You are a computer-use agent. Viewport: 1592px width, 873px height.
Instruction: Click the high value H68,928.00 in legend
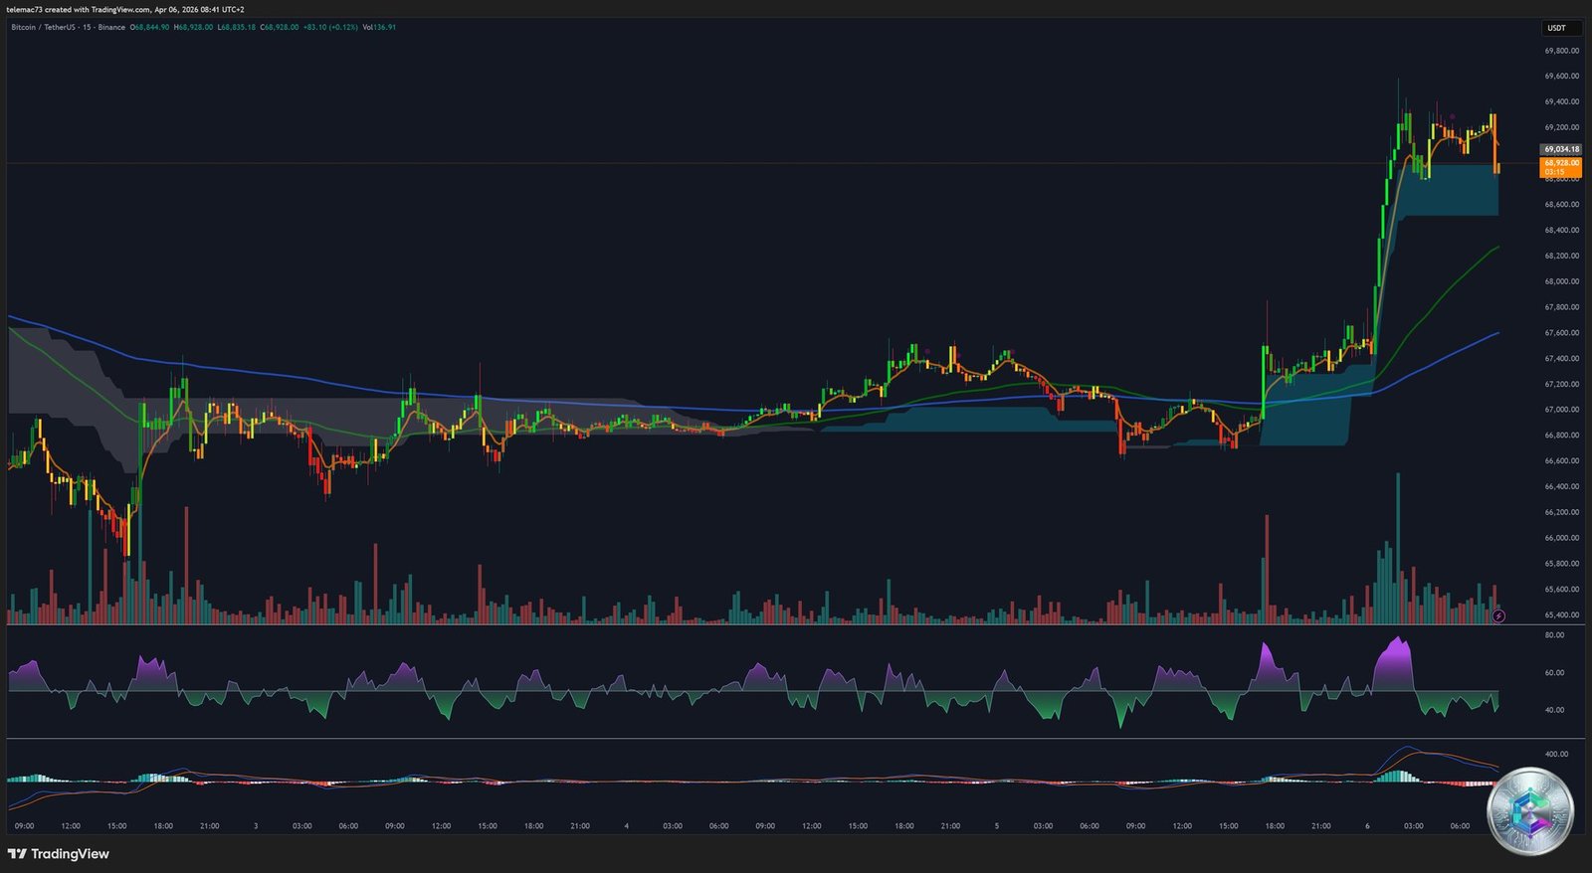[x=193, y=27]
